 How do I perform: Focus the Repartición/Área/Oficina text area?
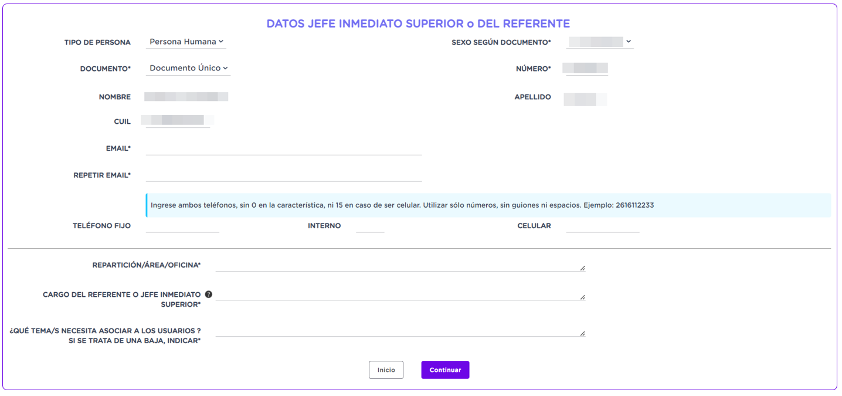[400, 265]
